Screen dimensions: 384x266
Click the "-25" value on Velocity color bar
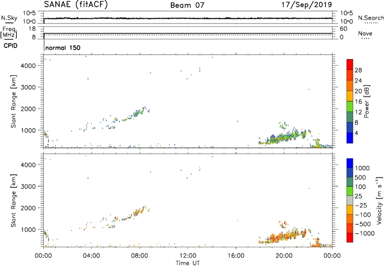point(361,206)
